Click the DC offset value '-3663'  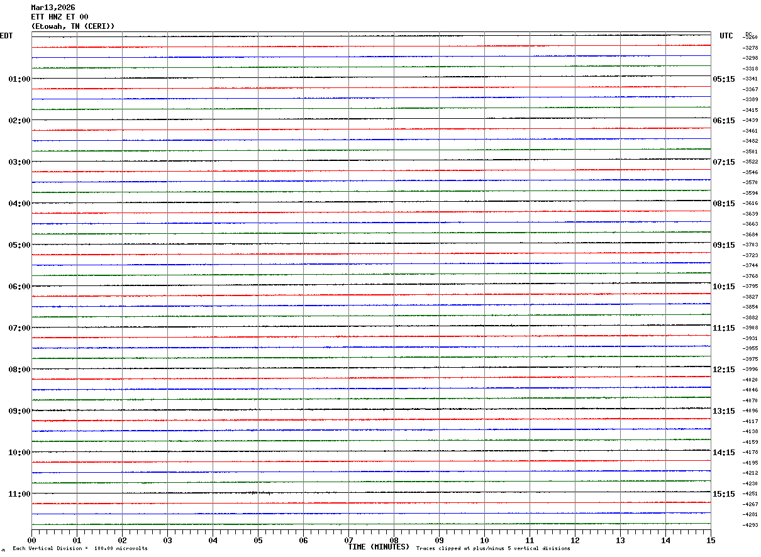click(x=750, y=224)
